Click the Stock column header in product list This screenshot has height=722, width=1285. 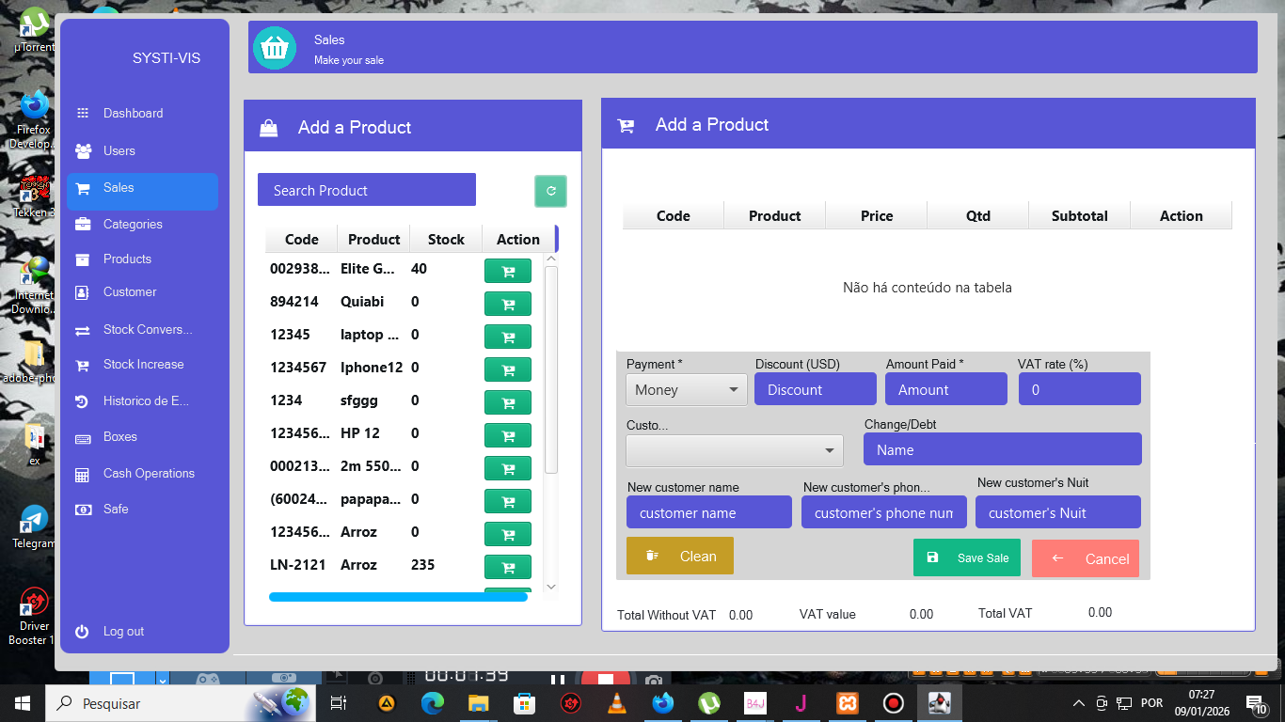[x=446, y=239]
